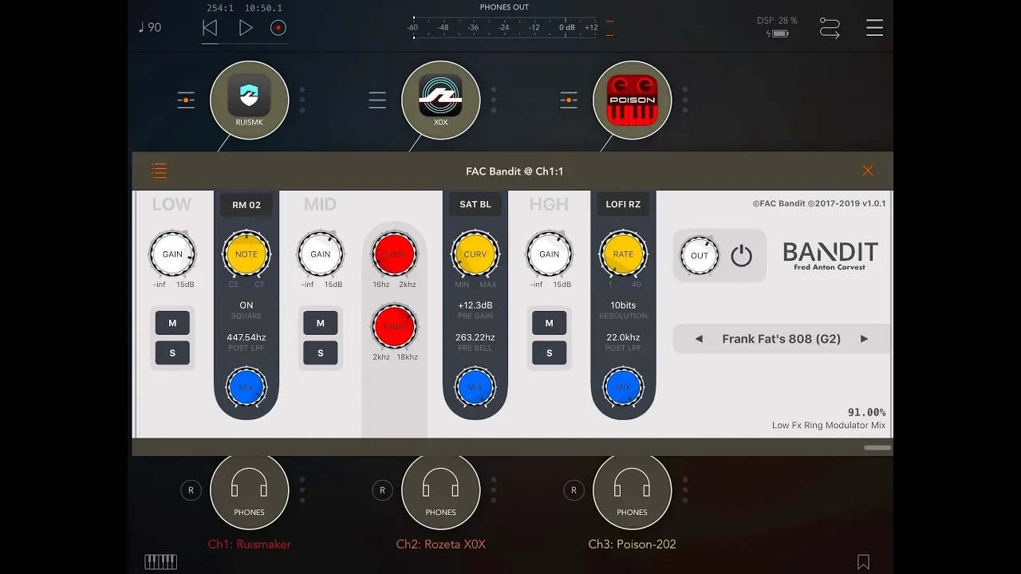Grab the plugin window resize handle
The width and height of the screenshot is (1021, 574).
click(877, 448)
